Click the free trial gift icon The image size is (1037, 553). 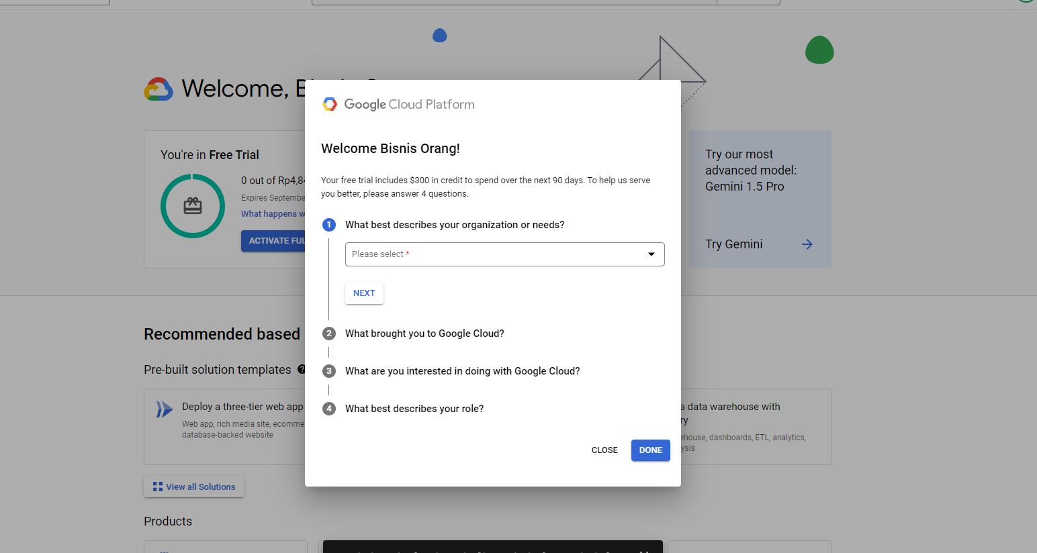pyautogui.click(x=193, y=206)
